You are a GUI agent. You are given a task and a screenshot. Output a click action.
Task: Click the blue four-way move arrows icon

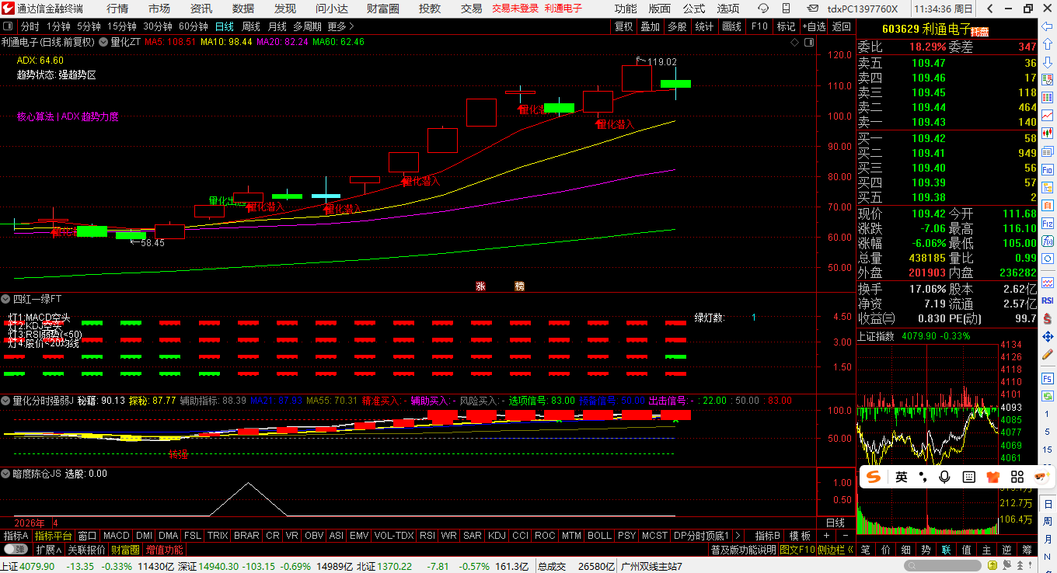(x=1047, y=336)
